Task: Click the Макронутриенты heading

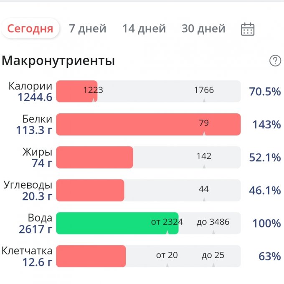Action: (58, 61)
